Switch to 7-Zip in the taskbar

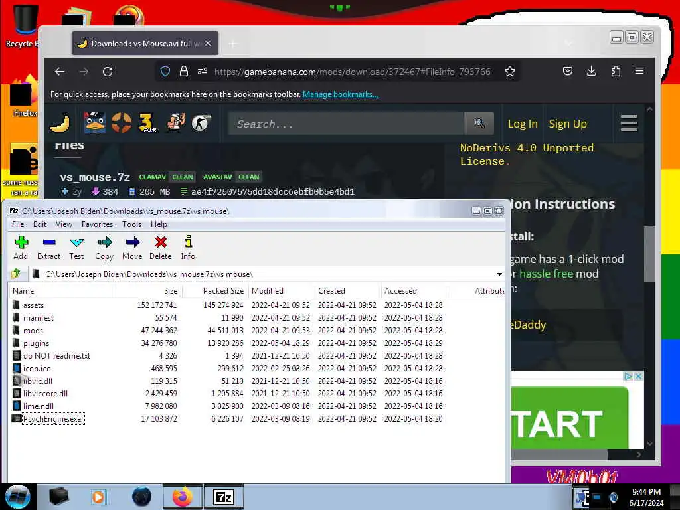point(224,497)
